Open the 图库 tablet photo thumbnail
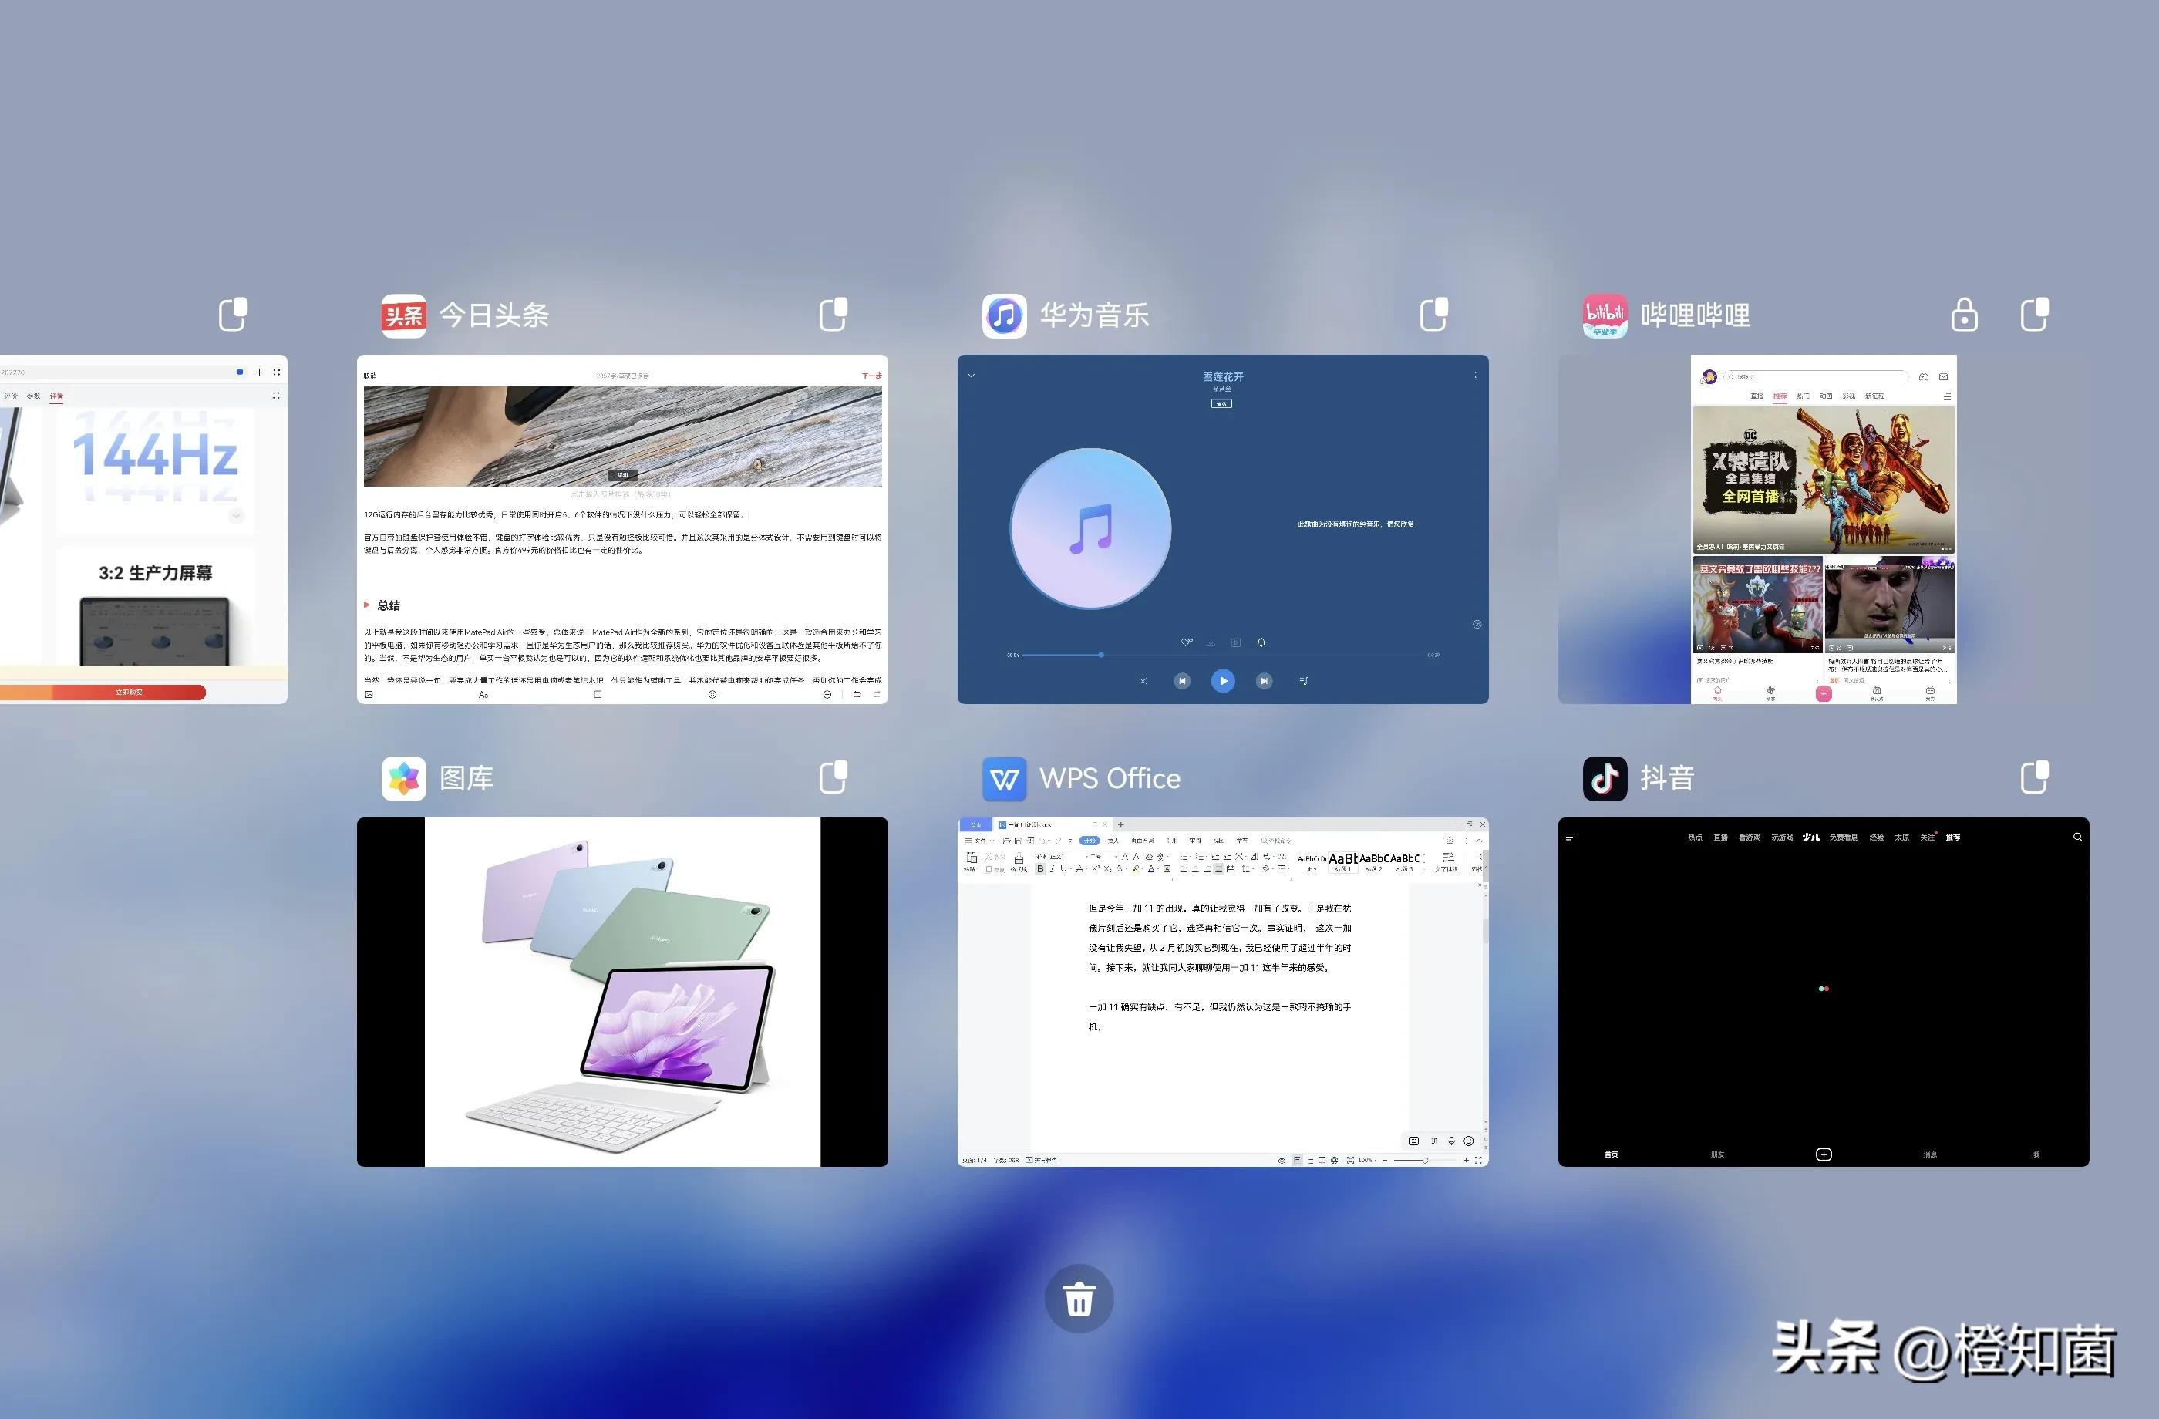2159x1419 pixels. coord(622,992)
